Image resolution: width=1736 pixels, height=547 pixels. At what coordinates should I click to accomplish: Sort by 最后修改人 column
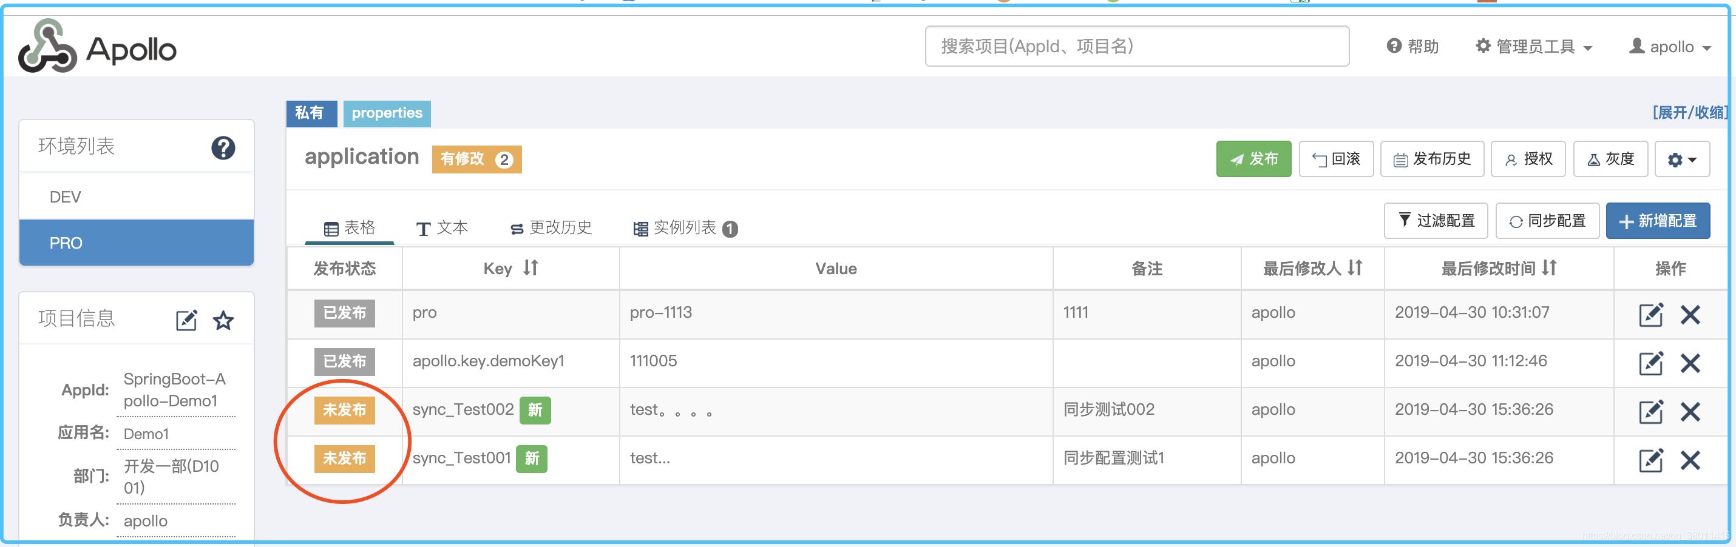[x=1355, y=268]
